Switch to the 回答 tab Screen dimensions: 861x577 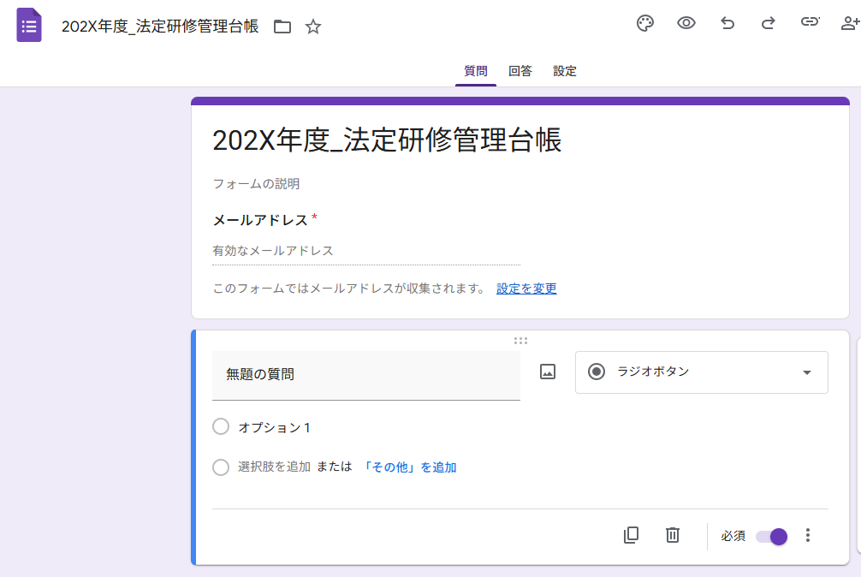pyautogui.click(x=520, y=71)
